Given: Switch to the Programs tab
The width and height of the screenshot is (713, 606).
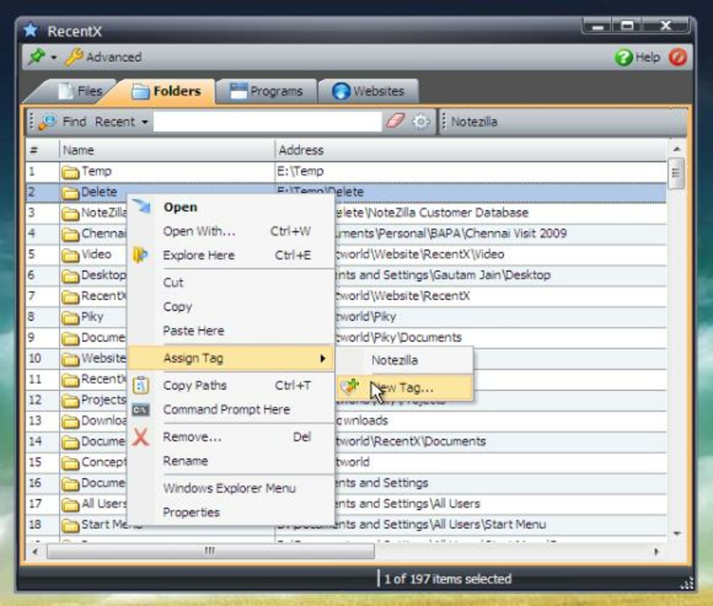Looking at the screenshot, I should click(267, 92).
